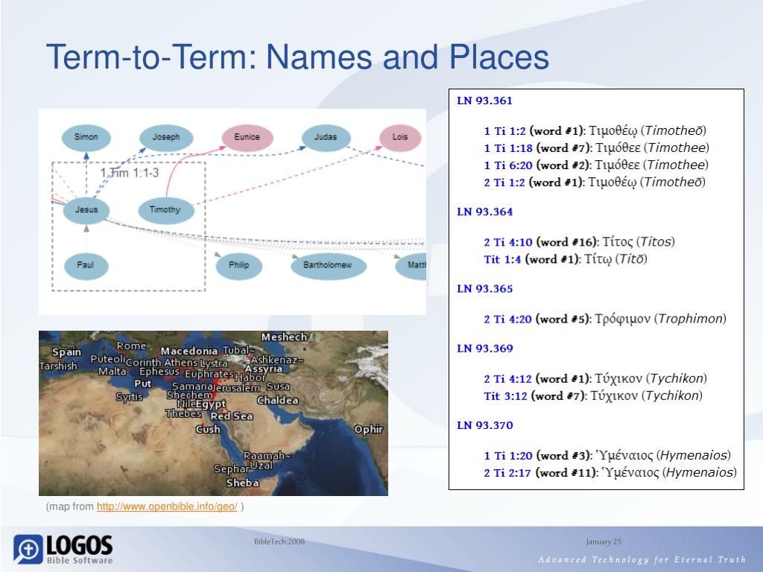
Task: Click the Jesus node
Action: (86, 209)
